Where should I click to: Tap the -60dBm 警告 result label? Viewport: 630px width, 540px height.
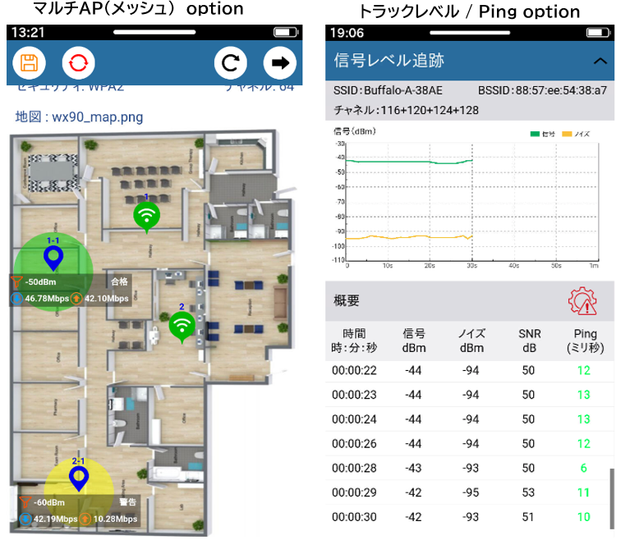tap(76, 502)
